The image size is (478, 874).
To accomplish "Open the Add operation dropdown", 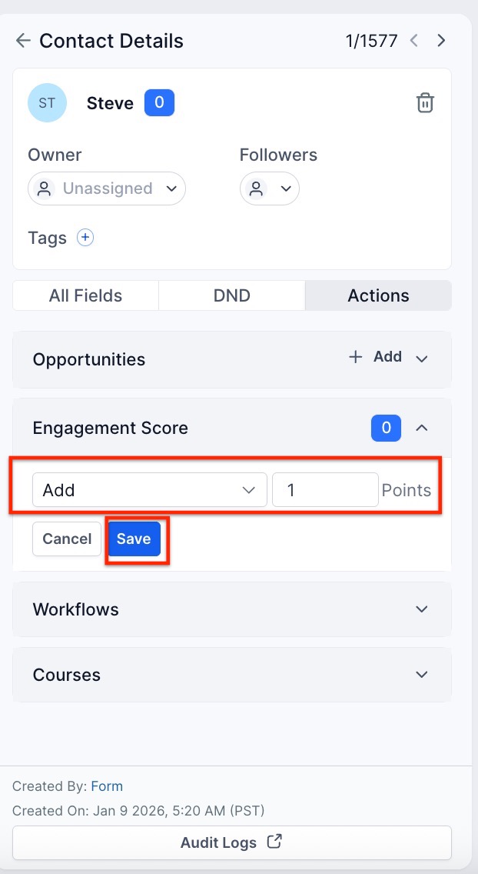I will pyautogui.click(x=149, y=490).
